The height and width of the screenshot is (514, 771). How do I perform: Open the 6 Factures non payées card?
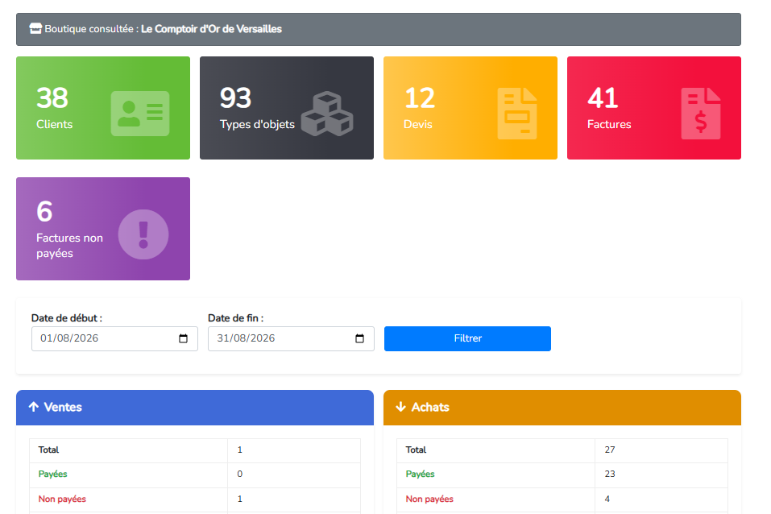click(103, 229)
